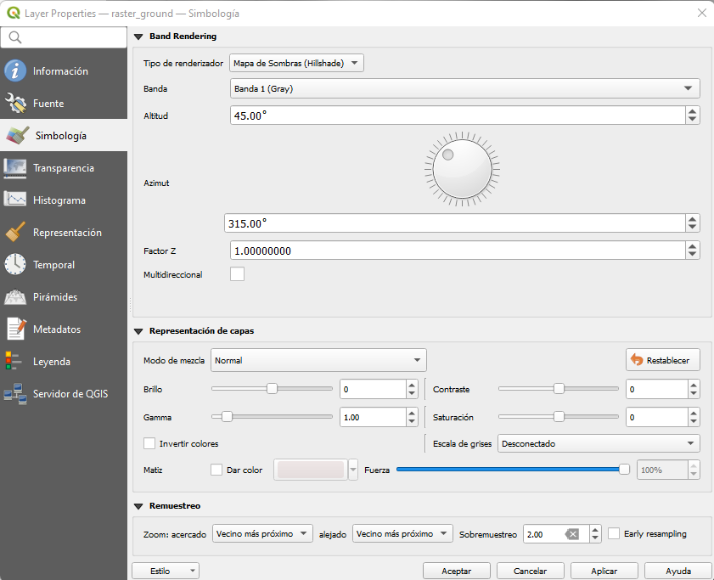
Task: Open the Tipo de renderizador dropdown
Action: [296, 63]
